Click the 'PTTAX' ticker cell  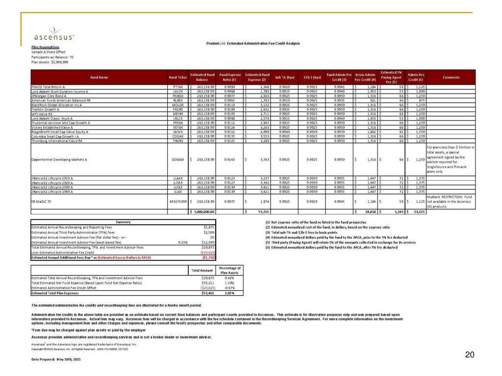pos(177,87)
